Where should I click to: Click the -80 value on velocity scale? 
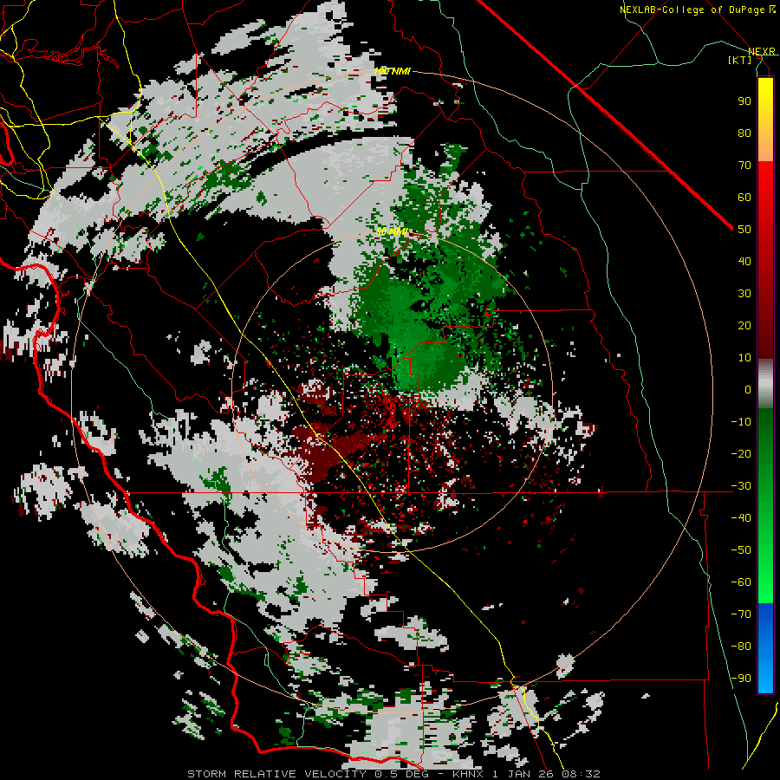[741, 647]
